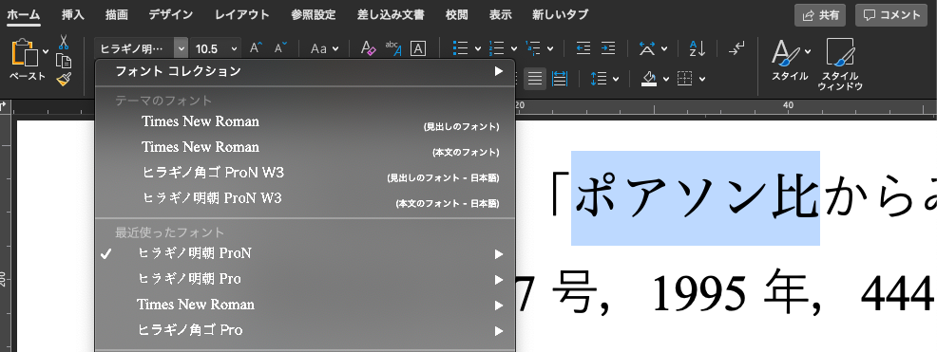This screenshot has height=352, width=937.
Task: Open the 校閲 tab
Action: (x=457, y=14)
